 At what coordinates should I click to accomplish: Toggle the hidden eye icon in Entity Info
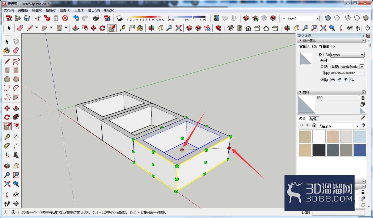click(333, 80)
